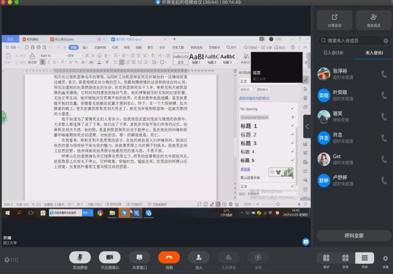Call 张淳裕 using the phone icon
Image resolution: width=393 pixels, height=274 pixels.
click(x=384, y=74)
